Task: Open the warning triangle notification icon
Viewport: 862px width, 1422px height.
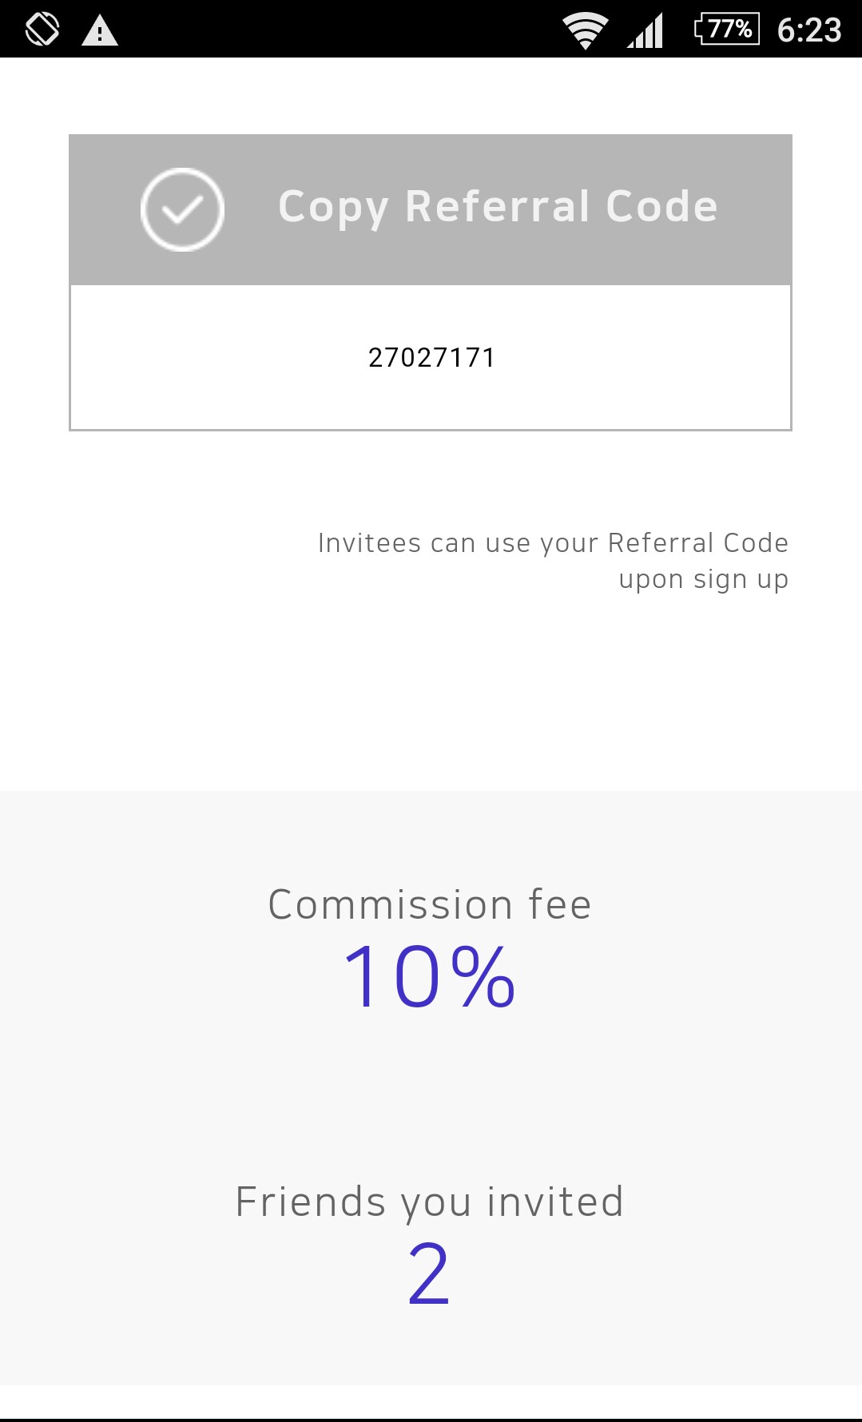Action: (100, 31)
